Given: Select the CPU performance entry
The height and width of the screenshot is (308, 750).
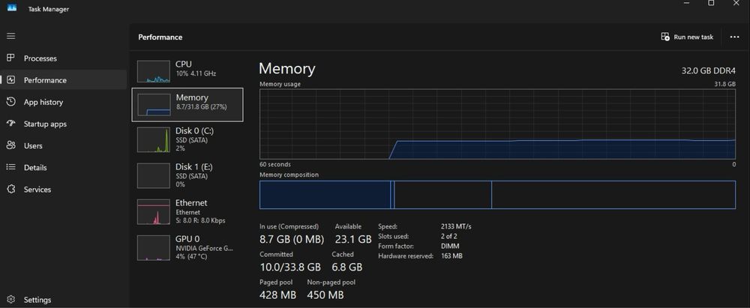Looking at the screenshot, I should [187, 70].
